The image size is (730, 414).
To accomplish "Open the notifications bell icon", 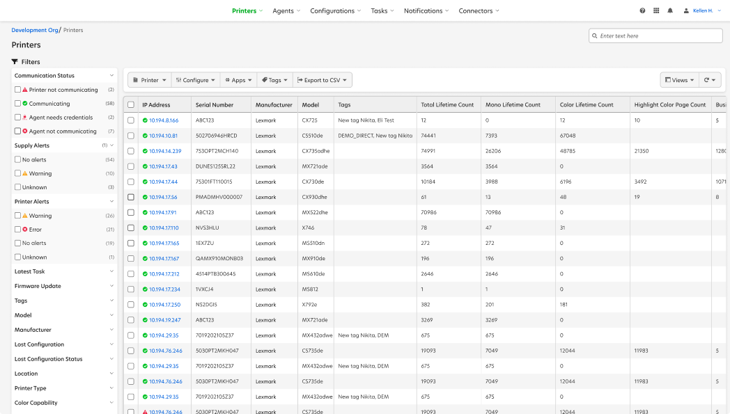I will [x=669, y=10].
